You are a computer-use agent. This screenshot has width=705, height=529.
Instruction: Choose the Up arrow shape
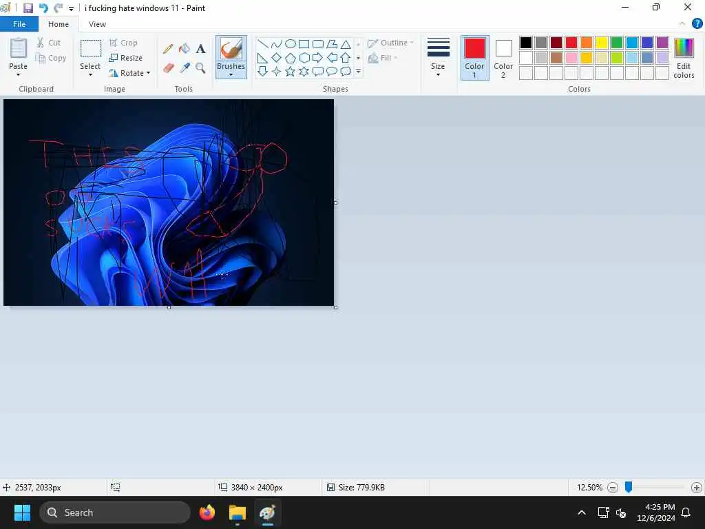pos(346,58)
